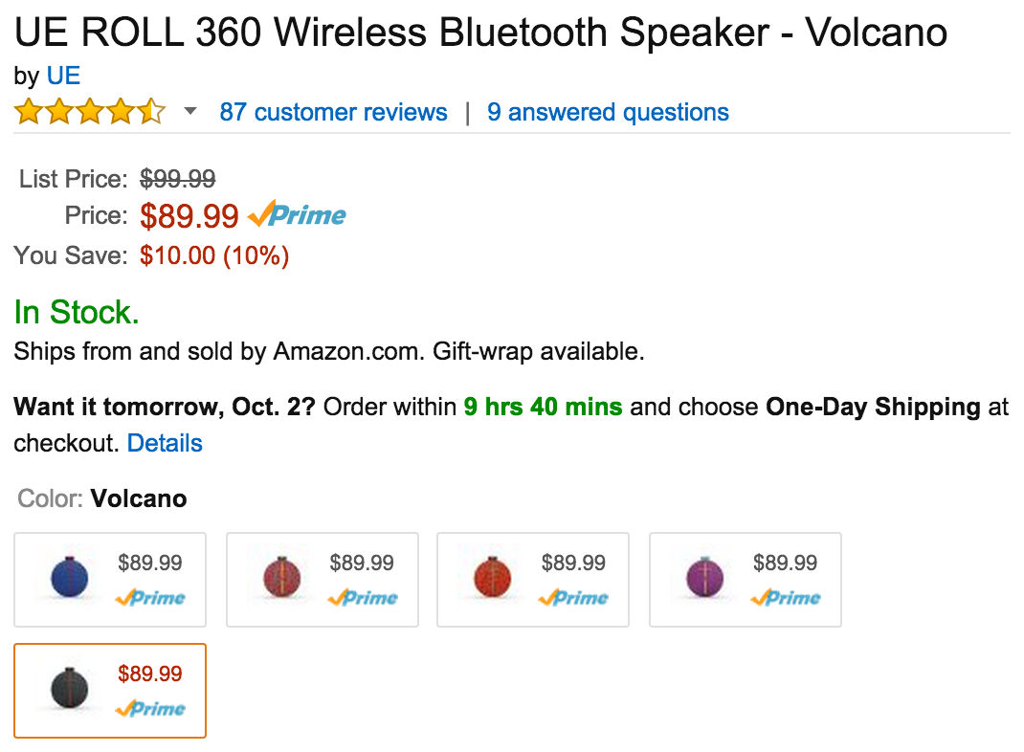
Task: Select the blue speaker thumbnail
Action: (69, 578)
